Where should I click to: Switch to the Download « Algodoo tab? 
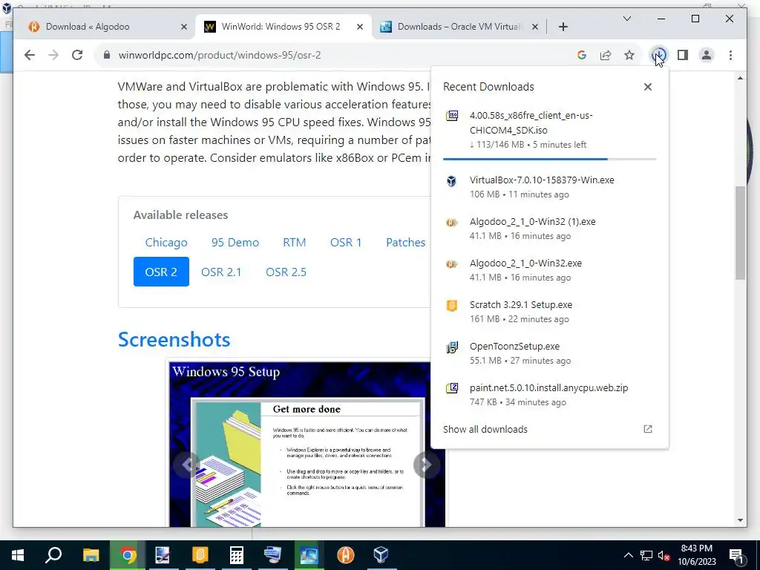pyautogui.click(x=107, y=27)
